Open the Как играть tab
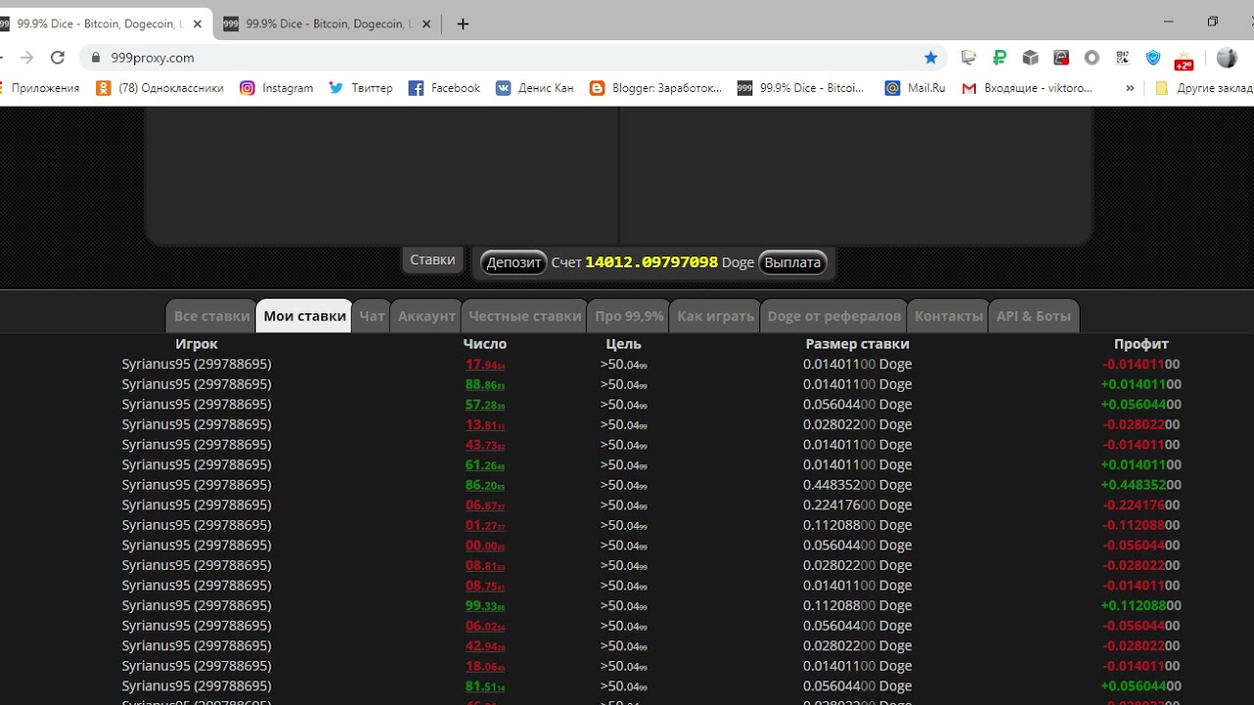The height and width of the screenshot is (705, 1254). [715, 316]
